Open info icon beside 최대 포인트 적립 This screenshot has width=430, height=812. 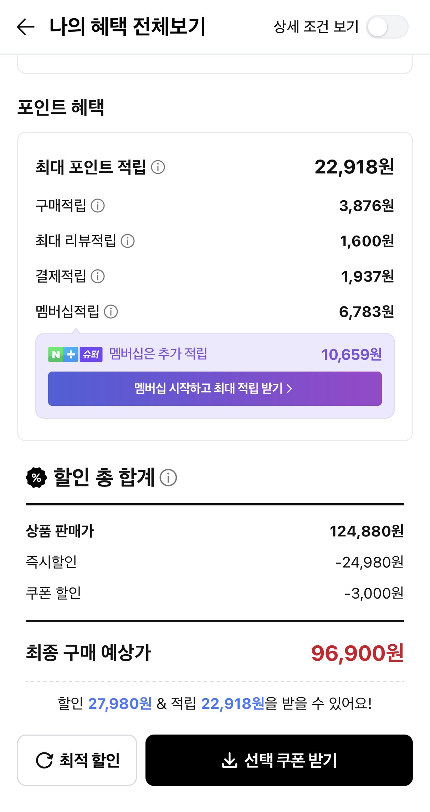pyautogui.click(x=158, y=167)
